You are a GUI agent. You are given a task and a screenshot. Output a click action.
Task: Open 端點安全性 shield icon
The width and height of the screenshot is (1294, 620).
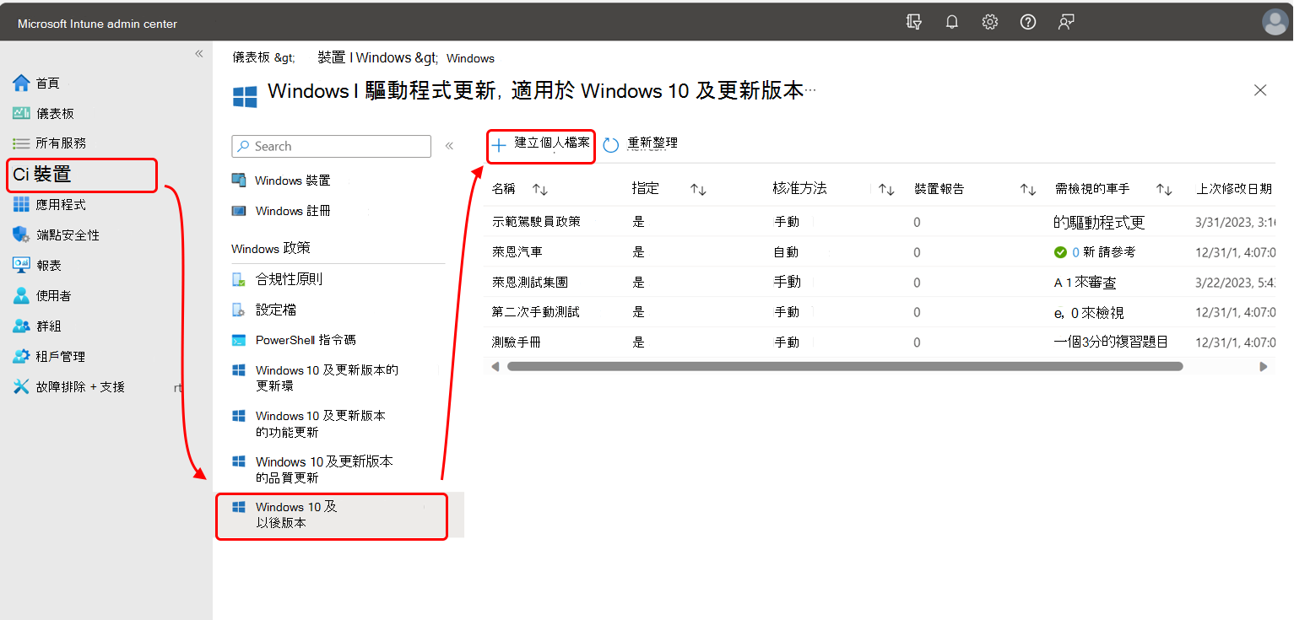point(21,235)
